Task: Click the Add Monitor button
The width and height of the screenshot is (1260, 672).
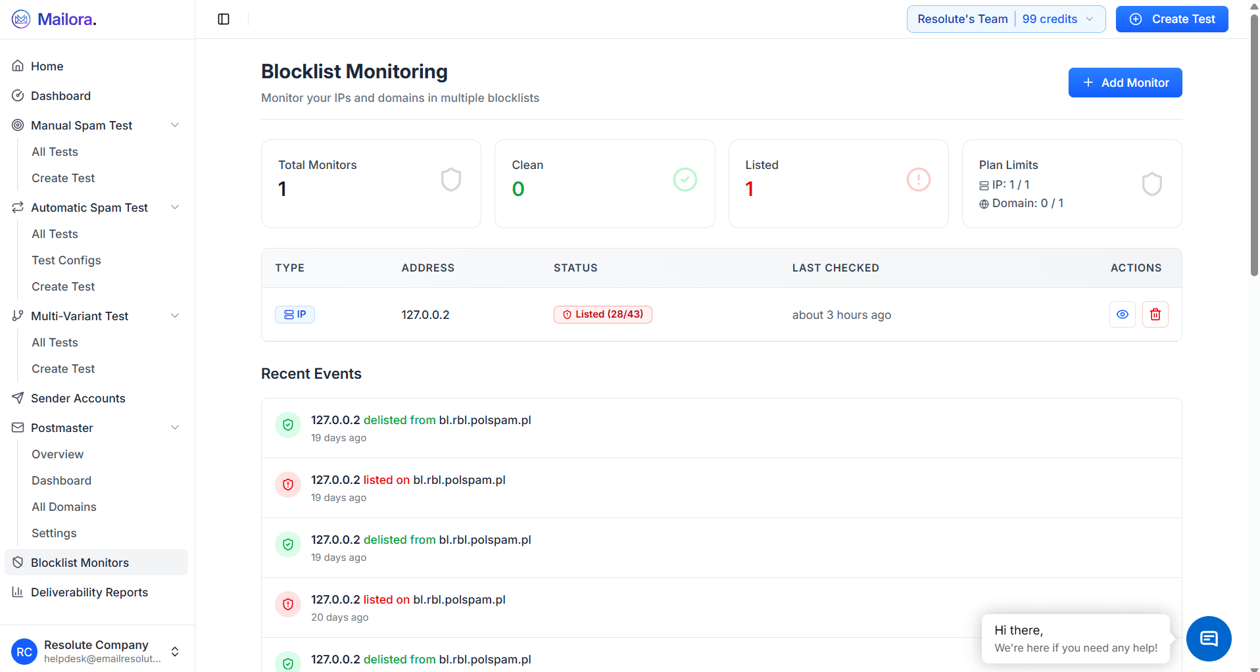Action: [x=1125, y=82]
